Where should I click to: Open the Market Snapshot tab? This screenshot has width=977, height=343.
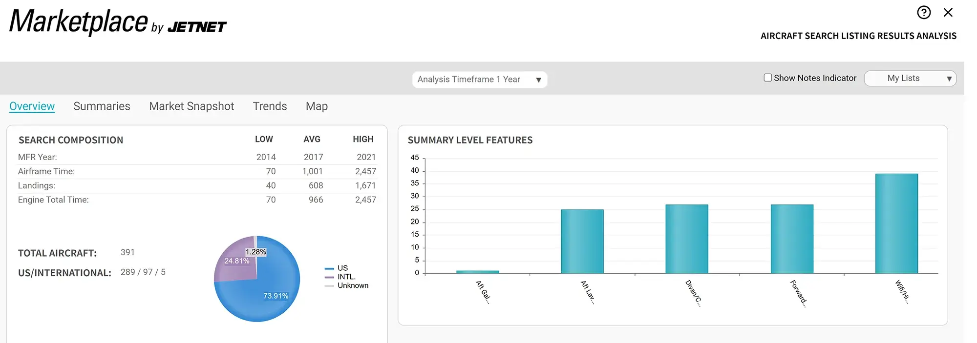coord(191,106)
